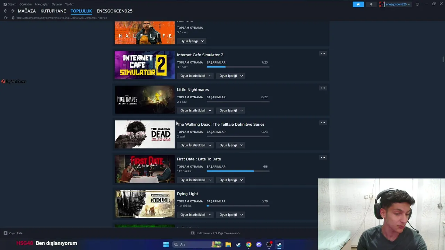The width and height of the screenshot is (445, 250).
Task: Click Dying Light achievements progress bar
Action: point(238,206)
